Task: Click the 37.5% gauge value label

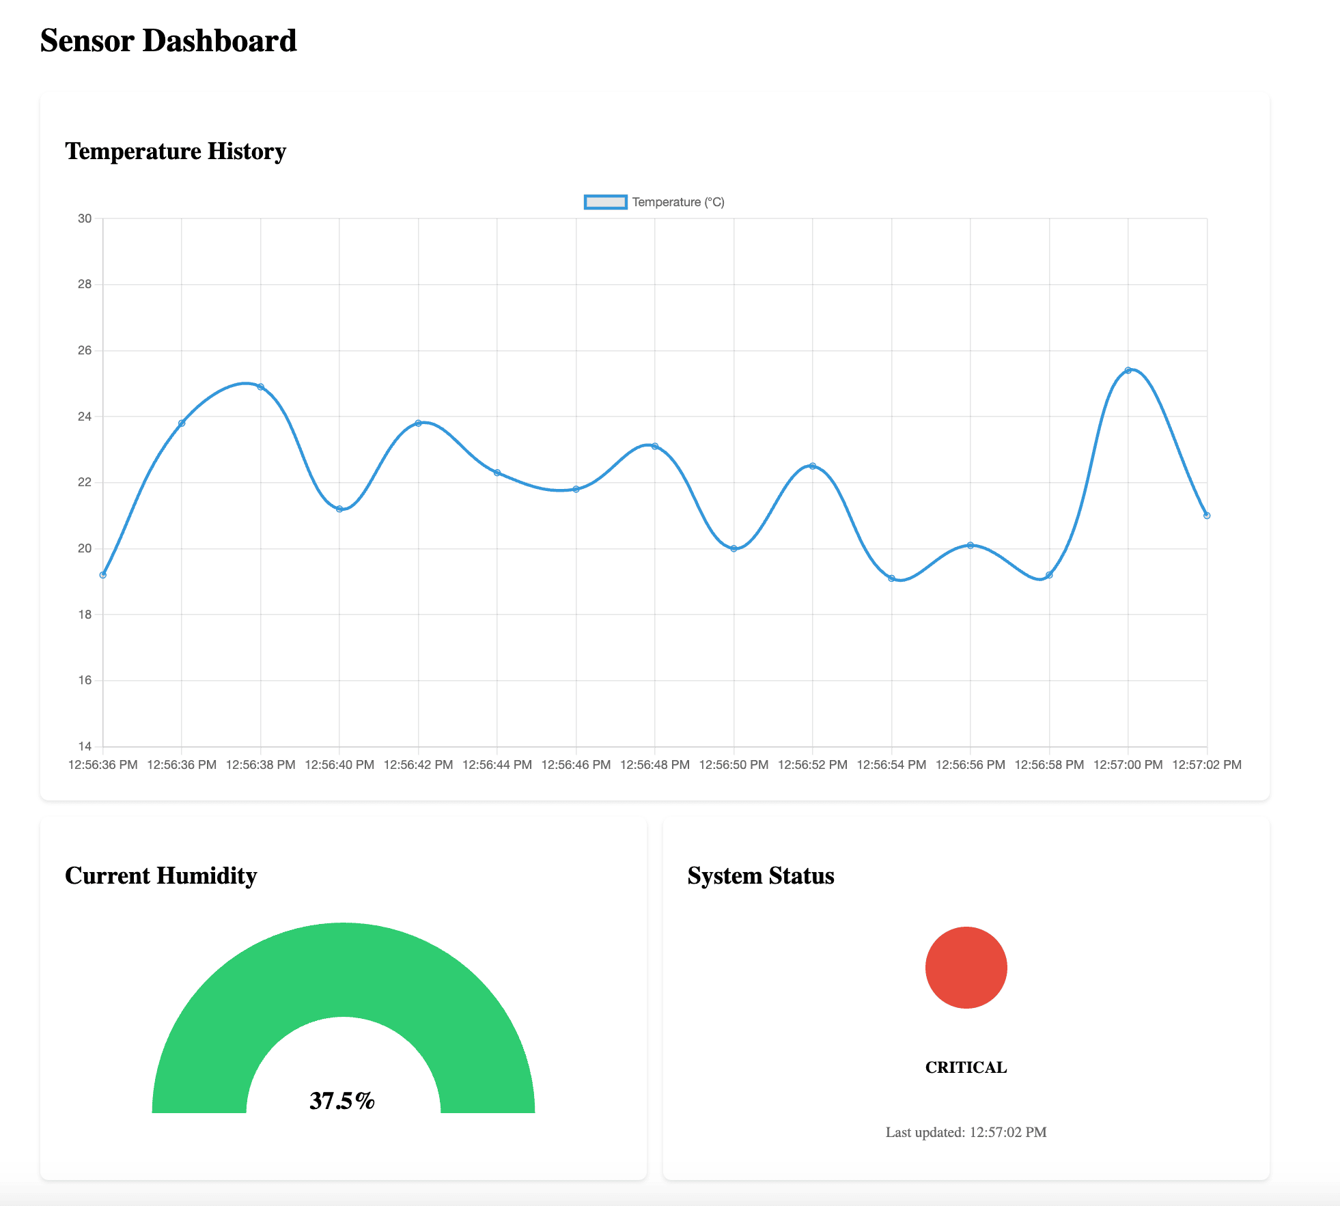Action: click(342, 1100)
